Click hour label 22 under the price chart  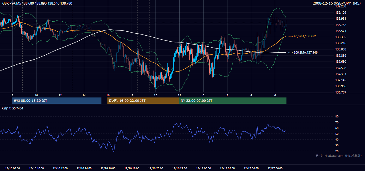tap(179, 95)
